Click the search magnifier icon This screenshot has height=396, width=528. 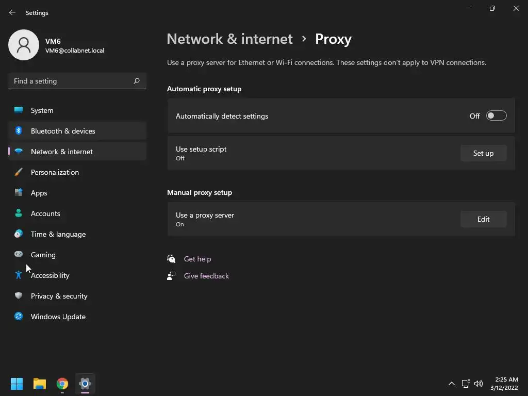[137, 81]
